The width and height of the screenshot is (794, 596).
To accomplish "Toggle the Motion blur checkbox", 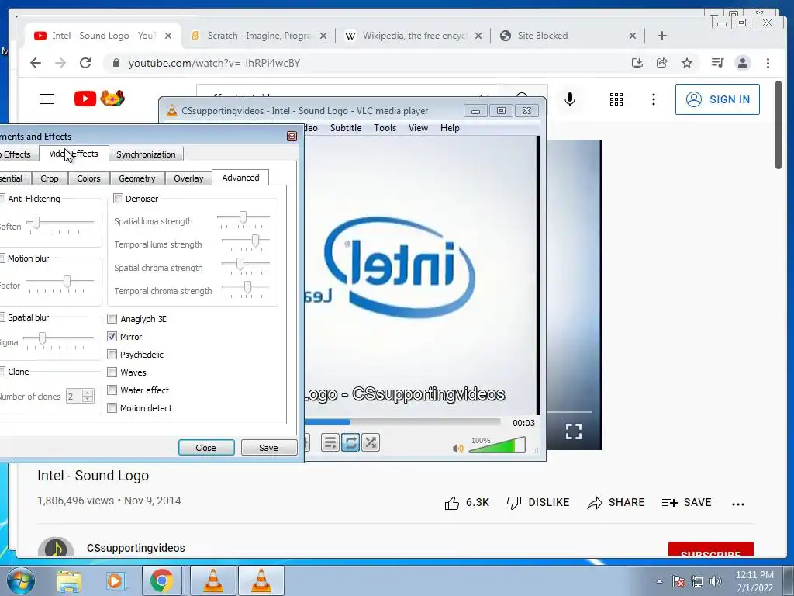I will 2,258.
